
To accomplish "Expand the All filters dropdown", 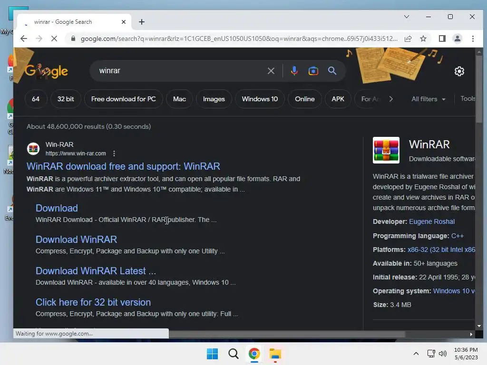I will coord(429,99).
